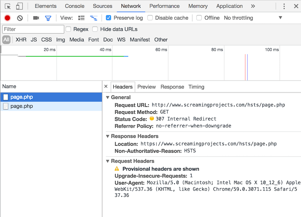Click the red load event timeline marker

click(245, 67)
